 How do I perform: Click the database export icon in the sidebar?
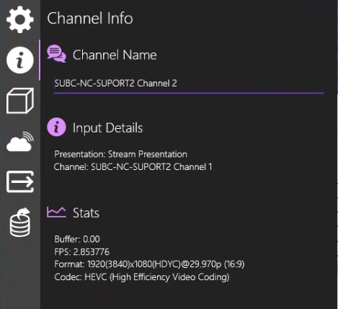coord(20,223)
